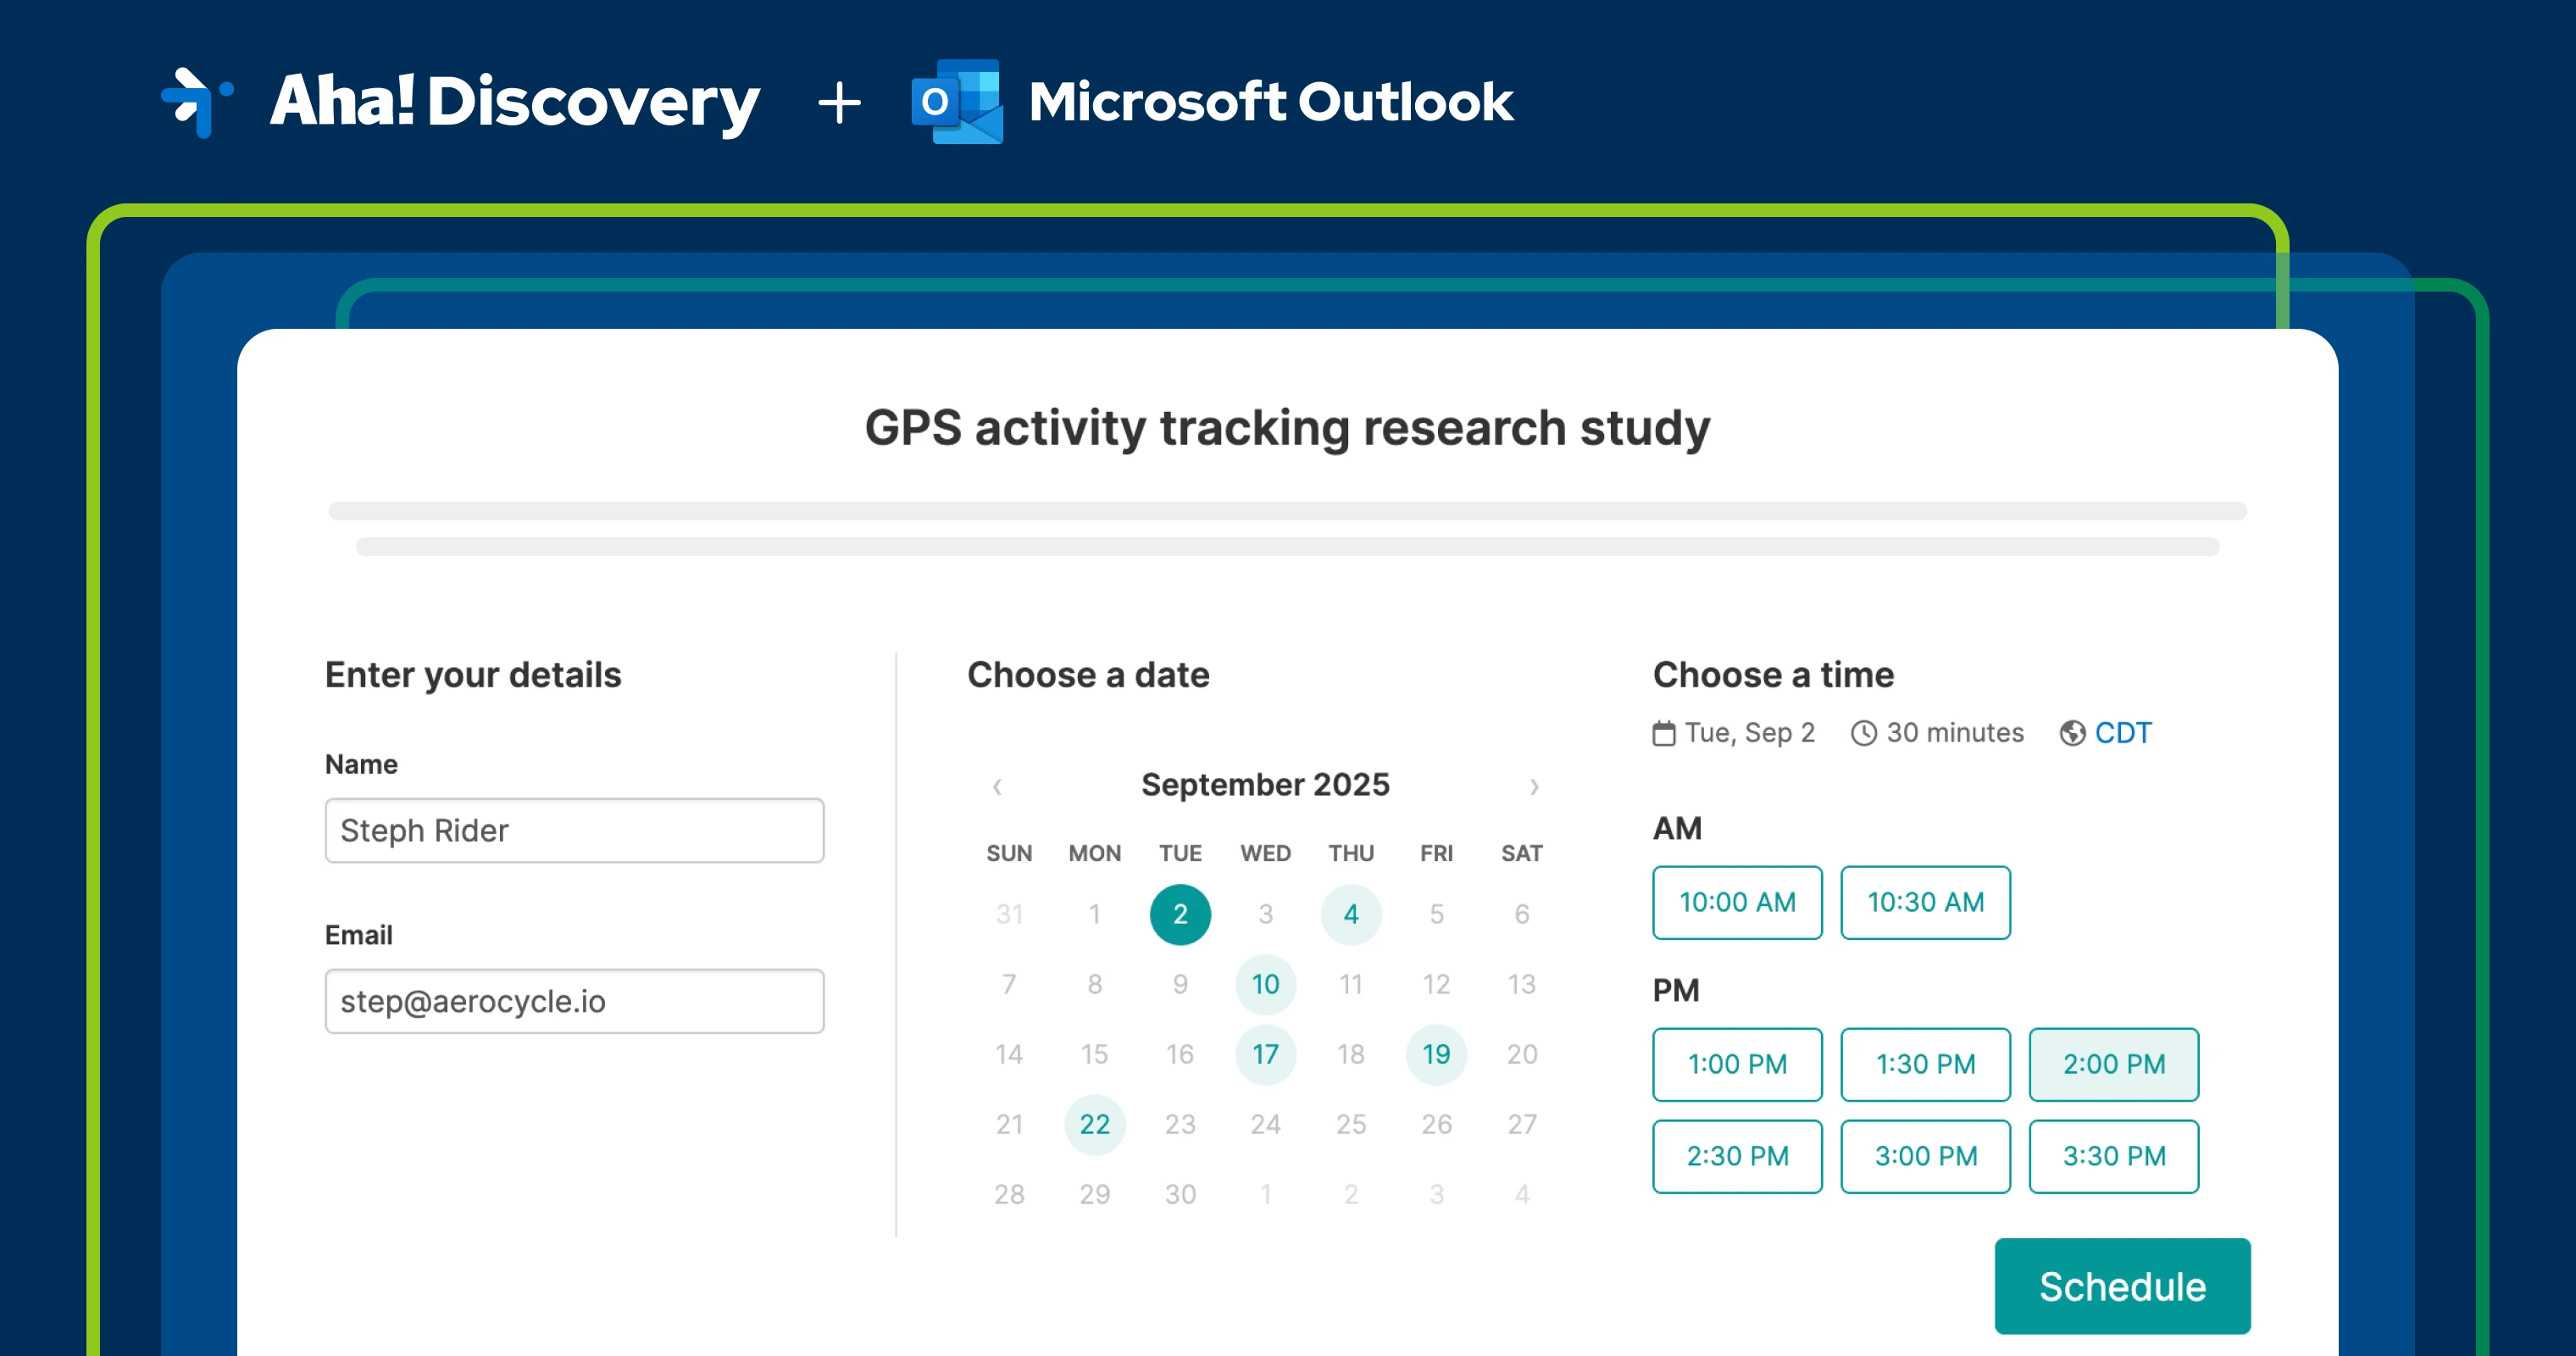The image size is (2576, 1356).
Task: Click the selected date September 2
Action: click(x=1180, y=914)
